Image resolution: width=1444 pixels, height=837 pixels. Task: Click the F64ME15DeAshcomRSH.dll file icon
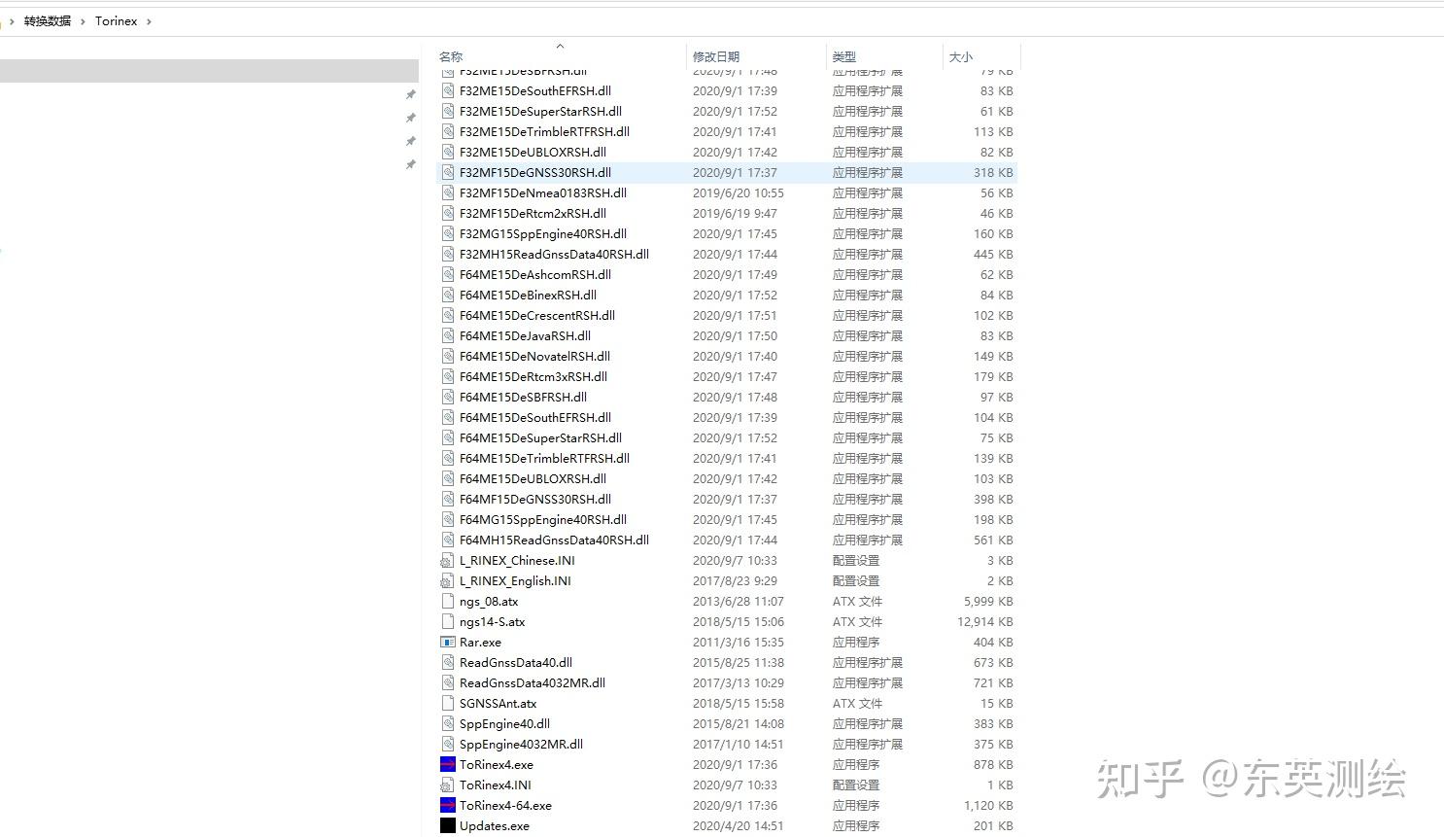[448, 274]
